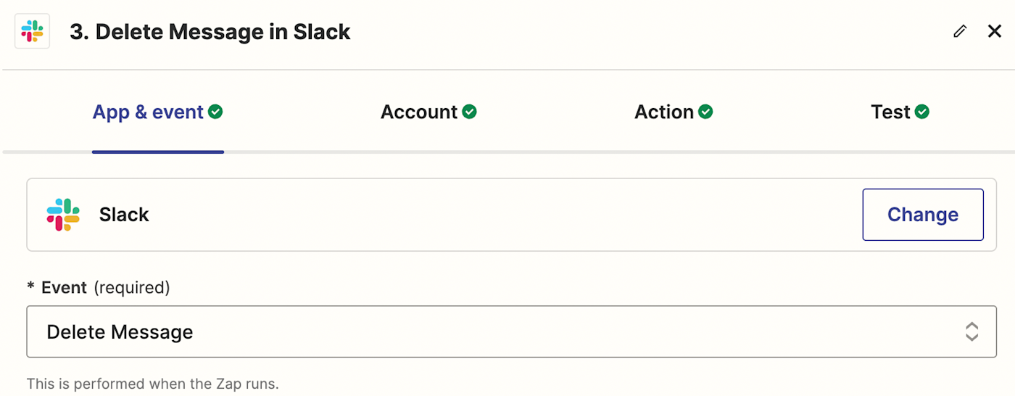
Task: Click the Slack app name text
Action: 124,215
